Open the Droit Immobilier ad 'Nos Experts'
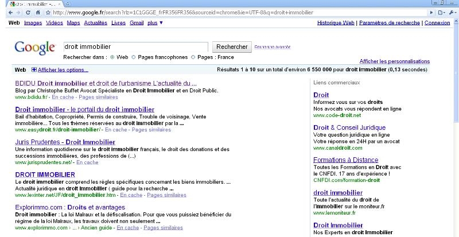The height and width of the screenshot is (237, 459). (338, 225)
